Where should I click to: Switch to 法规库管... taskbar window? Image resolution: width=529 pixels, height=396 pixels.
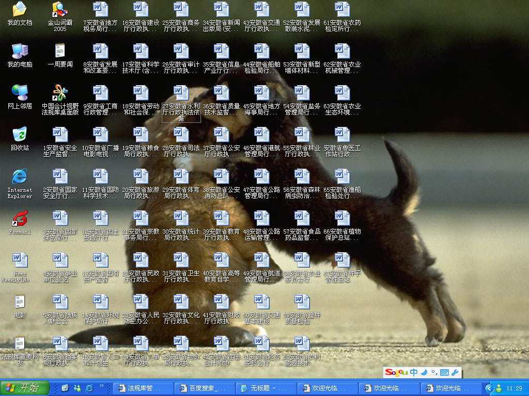pos(143,388)
